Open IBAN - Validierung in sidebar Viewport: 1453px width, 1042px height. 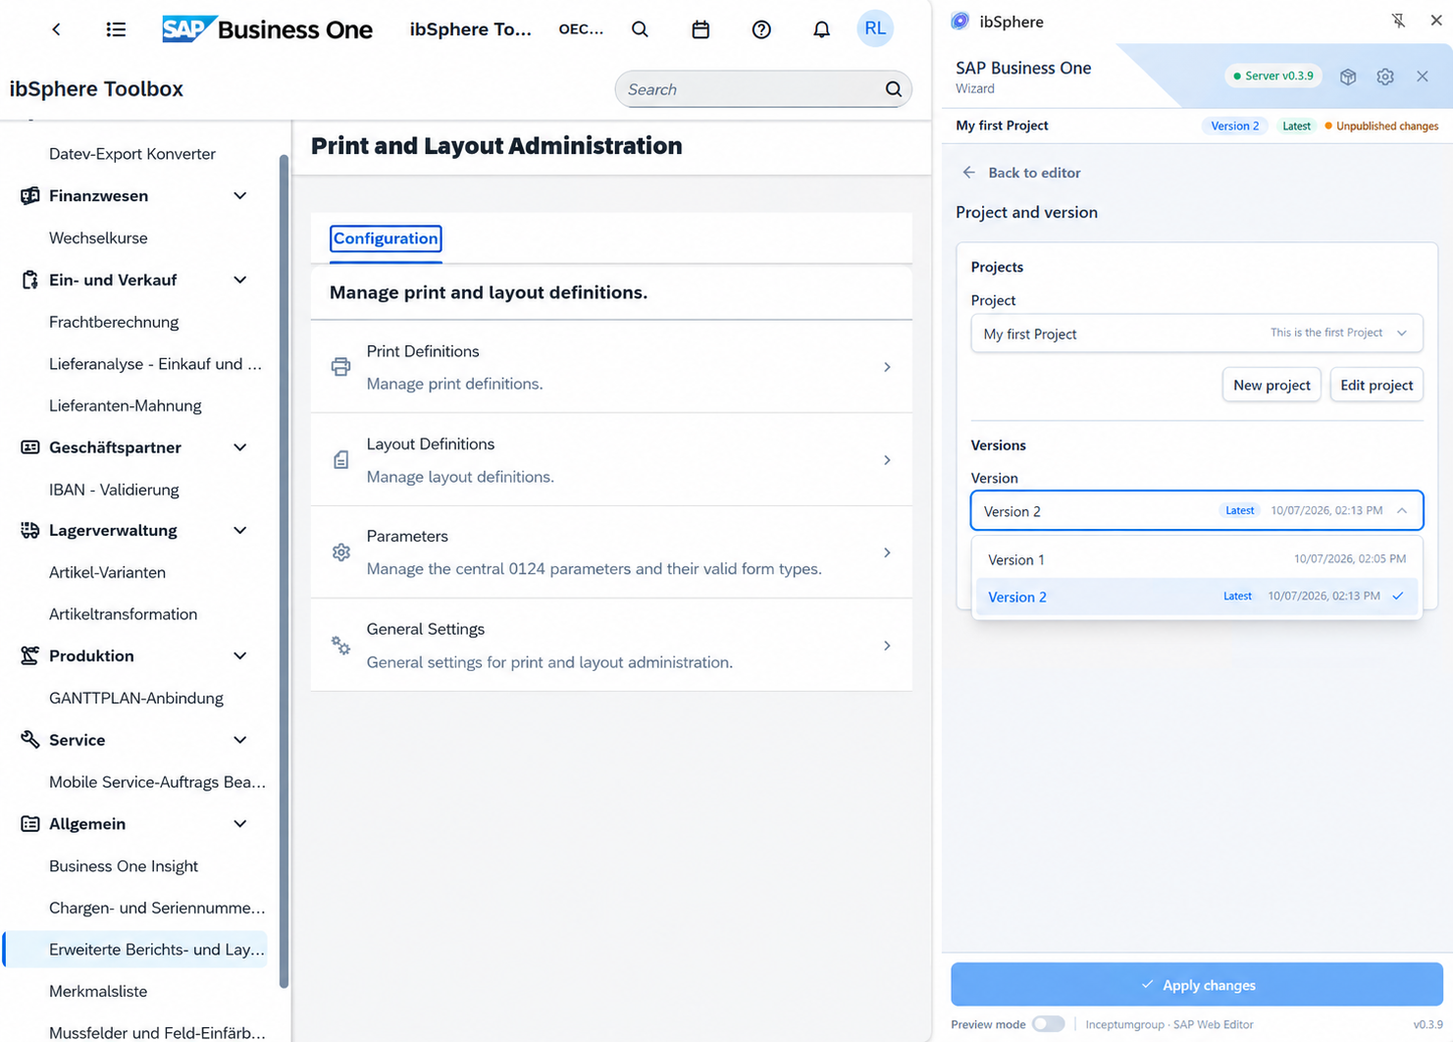click(x=114, y=490)
